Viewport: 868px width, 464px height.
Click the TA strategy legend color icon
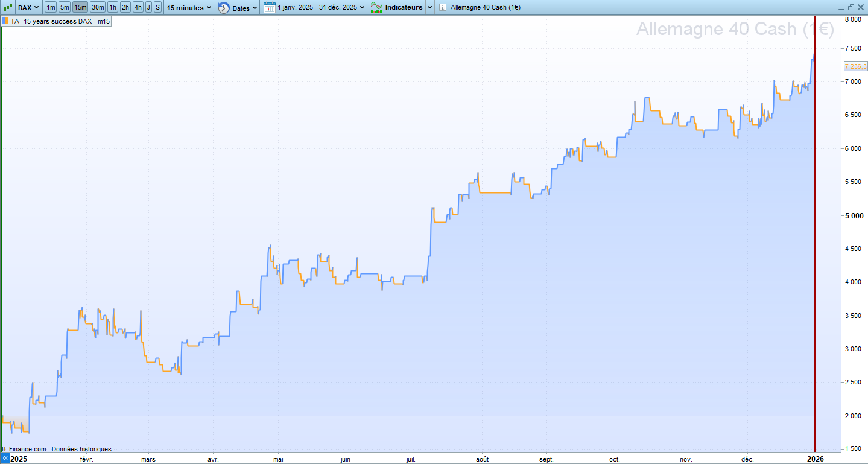(x=5, y=21)
